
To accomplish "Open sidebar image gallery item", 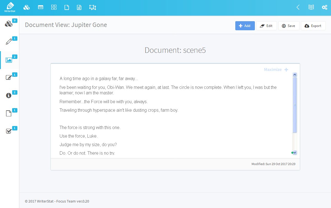I will click(x=9, y=60).
